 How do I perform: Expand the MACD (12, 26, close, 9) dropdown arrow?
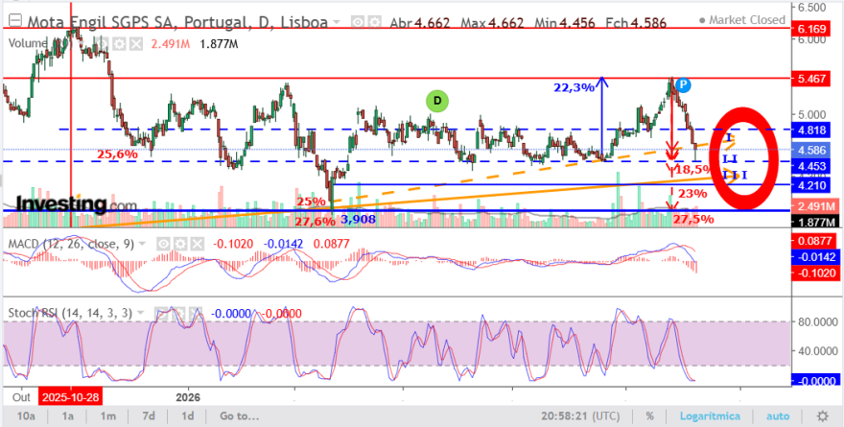tap(142, 245)
